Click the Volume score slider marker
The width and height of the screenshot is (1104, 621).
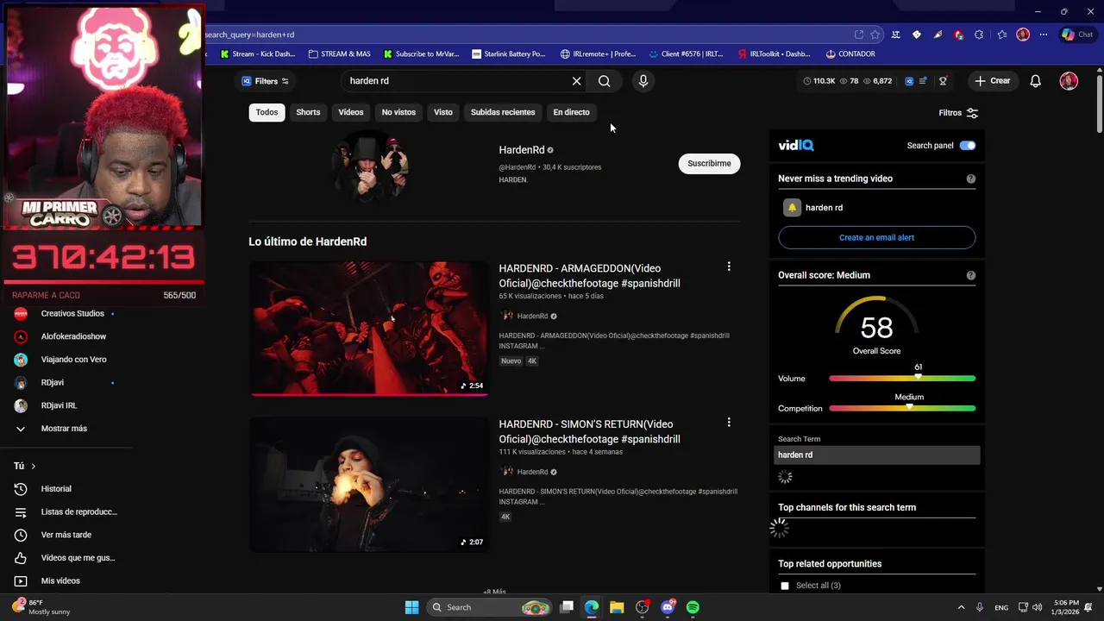[x=918, y=378]
